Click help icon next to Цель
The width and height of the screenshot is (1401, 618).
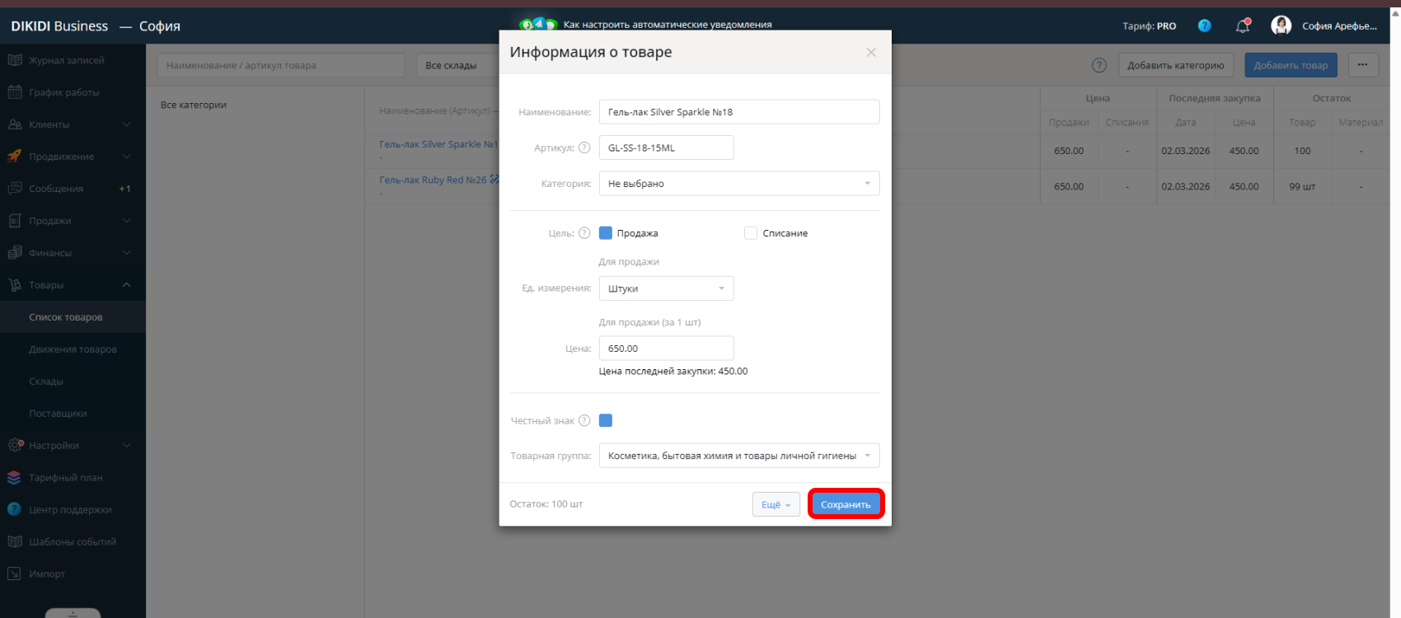pyautogui.click(x=584, y=233)
